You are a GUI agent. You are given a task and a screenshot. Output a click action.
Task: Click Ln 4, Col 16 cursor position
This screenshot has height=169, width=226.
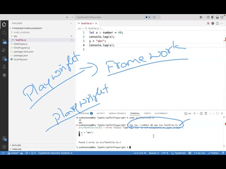tap(140, 153)
